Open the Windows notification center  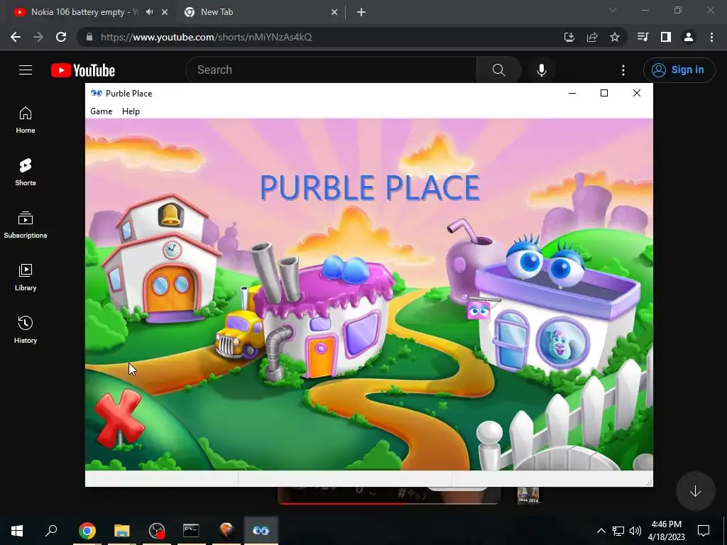click(704, 531)
